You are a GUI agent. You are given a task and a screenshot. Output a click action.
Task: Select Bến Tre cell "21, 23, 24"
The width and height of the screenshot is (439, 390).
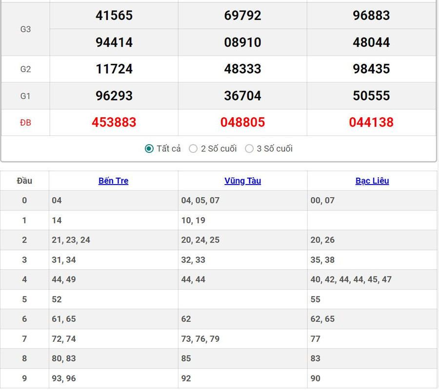[71, 240]
